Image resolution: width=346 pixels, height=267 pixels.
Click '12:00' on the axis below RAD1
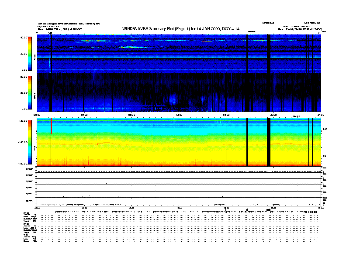pos(179,115)
